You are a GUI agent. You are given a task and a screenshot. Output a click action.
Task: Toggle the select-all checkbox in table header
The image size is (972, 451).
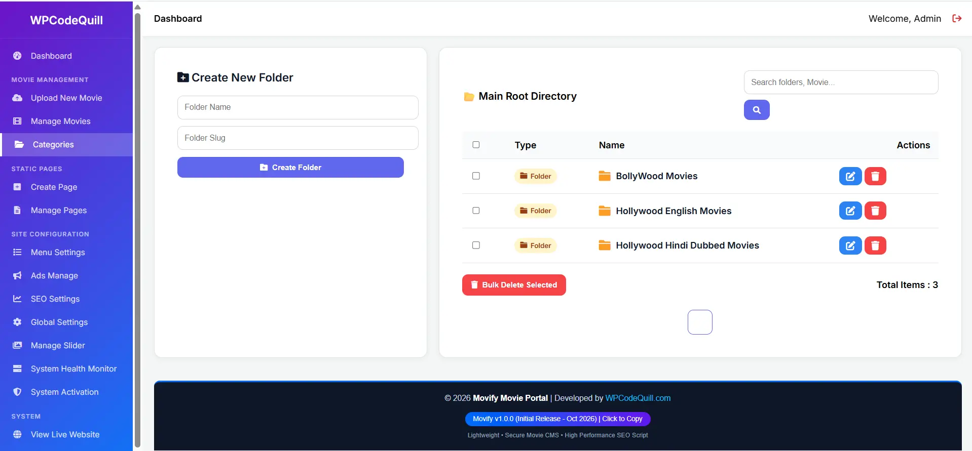476,145
